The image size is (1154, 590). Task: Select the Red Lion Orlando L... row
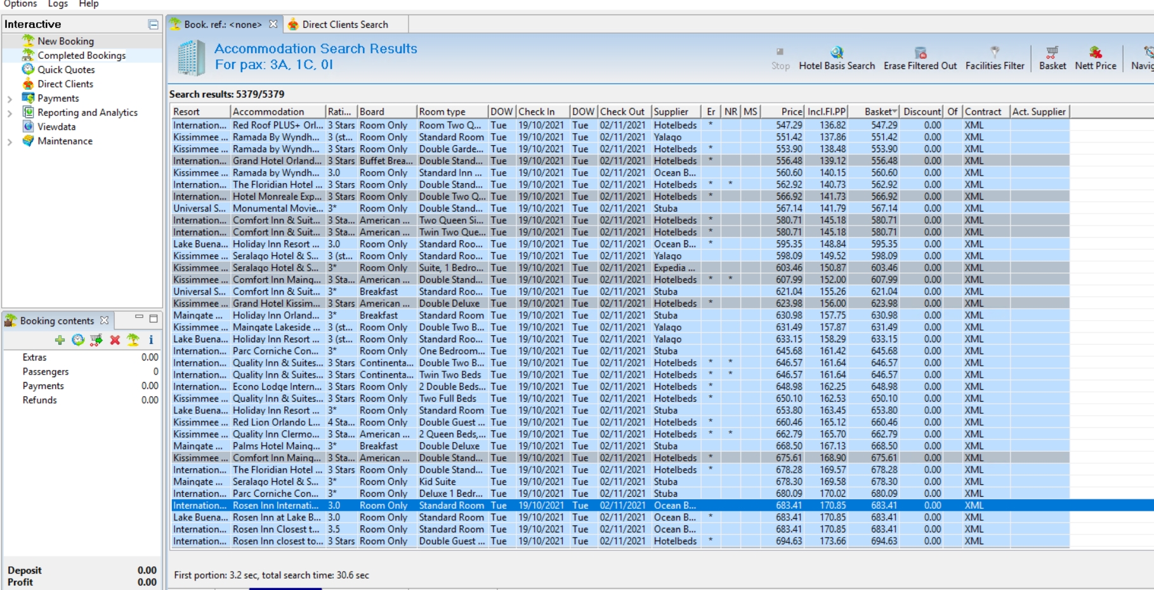click(620, 422)
